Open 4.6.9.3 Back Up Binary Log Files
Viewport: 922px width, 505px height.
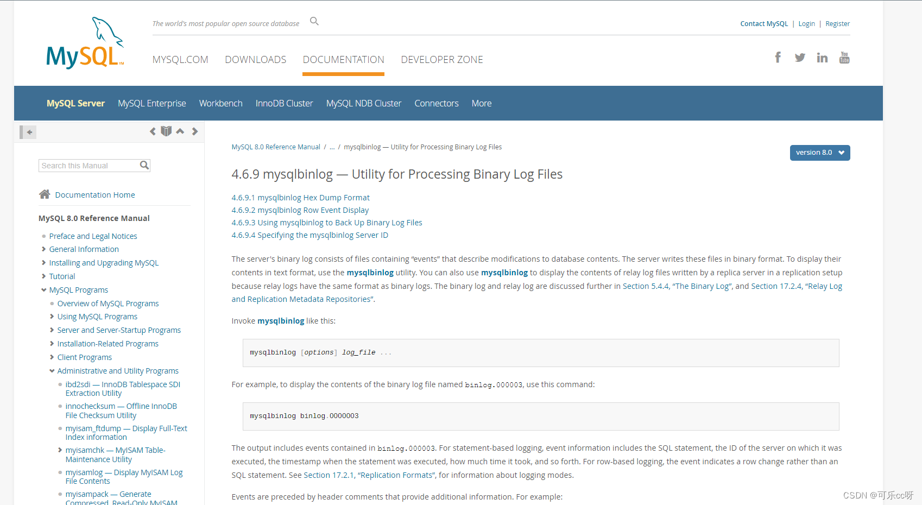[x=327, y=223]
